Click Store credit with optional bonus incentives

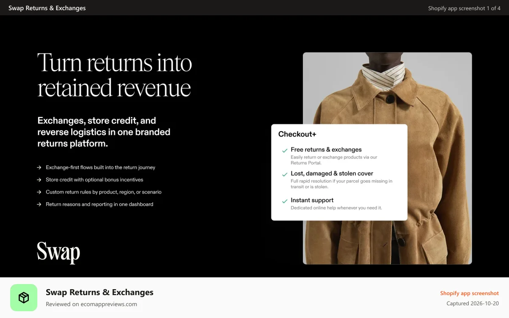coord(95,180)
